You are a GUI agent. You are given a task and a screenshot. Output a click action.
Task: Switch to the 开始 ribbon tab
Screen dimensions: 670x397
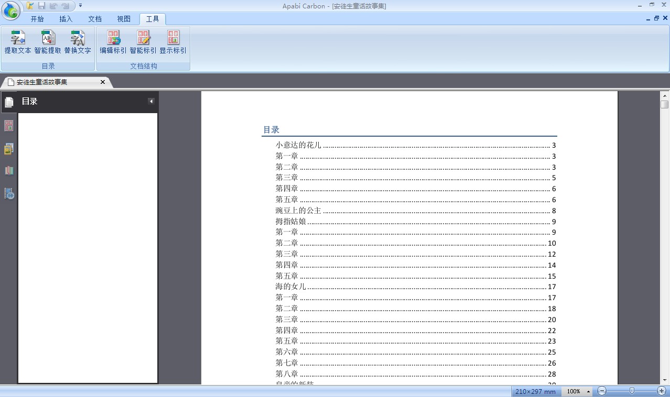(37, 19)
